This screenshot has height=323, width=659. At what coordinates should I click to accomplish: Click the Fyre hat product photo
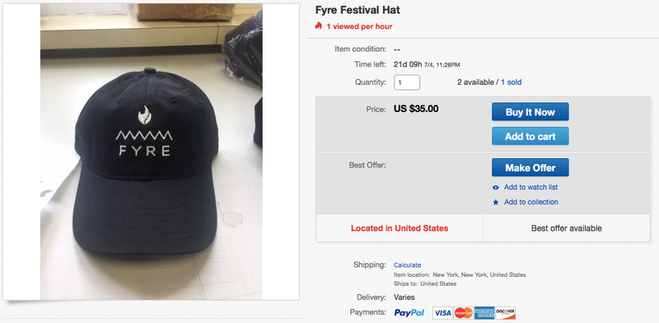pyautogui.click(x=152, y=152)
